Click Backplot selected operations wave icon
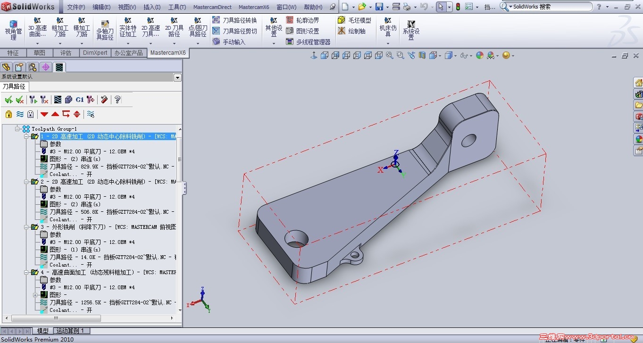This screenshot has height=343, width=643. pyautogui.click(x=58, y=100)
